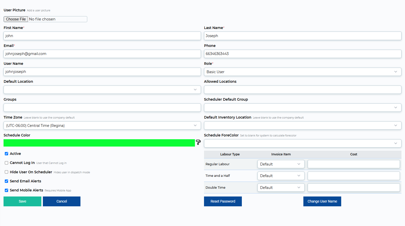Enable the Cannot Log In checkbox
Screen dimensions: 405x226
(7, 163)
